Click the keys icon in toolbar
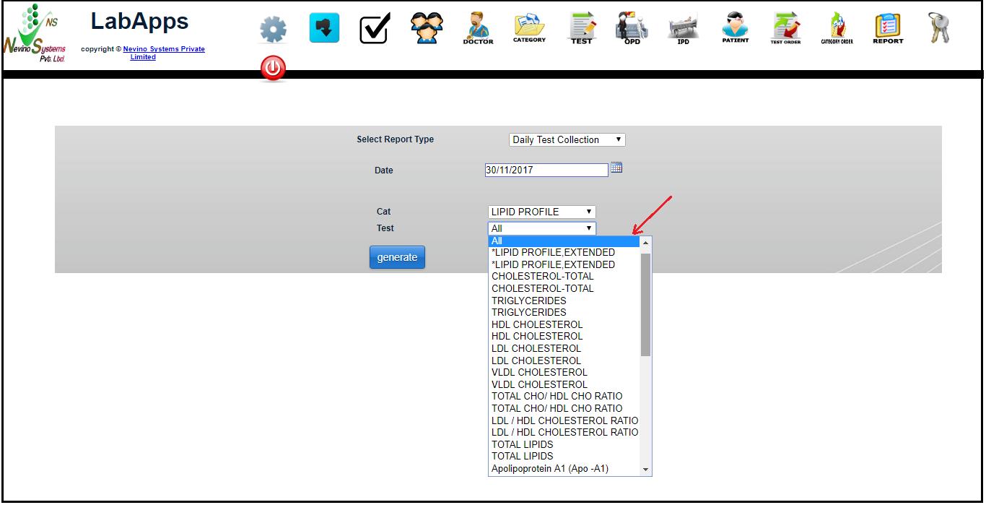Image resolution: width=986 pixels, height=505 pixels. tap(939, 28)
